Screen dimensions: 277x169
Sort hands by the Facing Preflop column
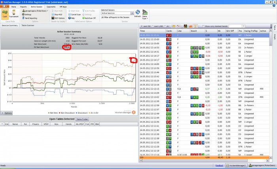(x=251, y=31)
